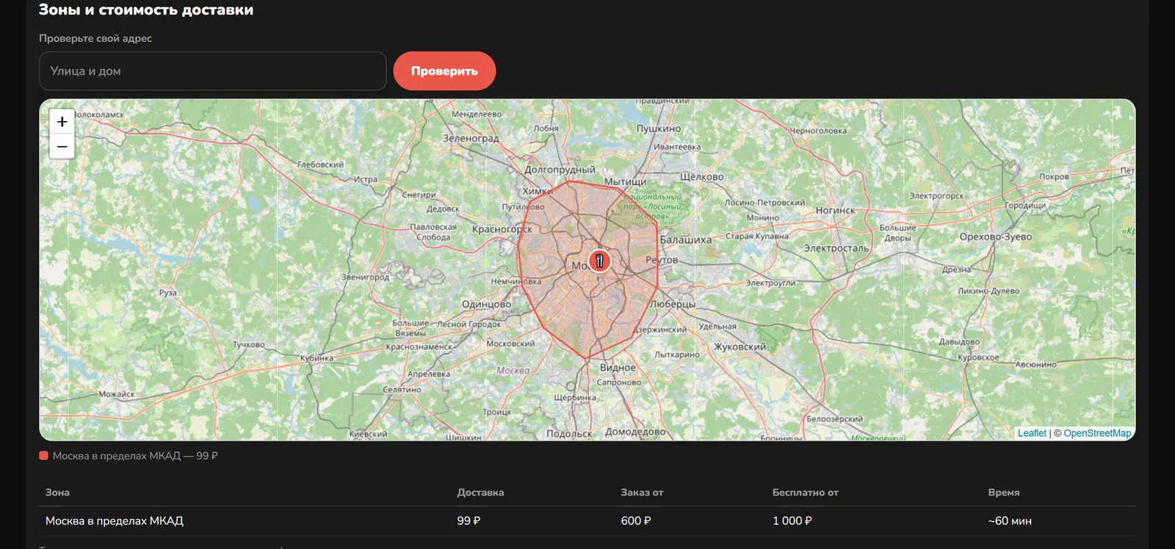The width and height of the screenshot is (1175, 549).
Task: Click the Зона column header
Action: coord(57,492)
